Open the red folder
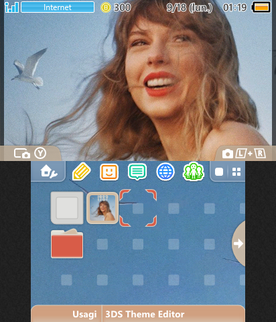Viewport: 276px width, 322px height. [67, 244]
